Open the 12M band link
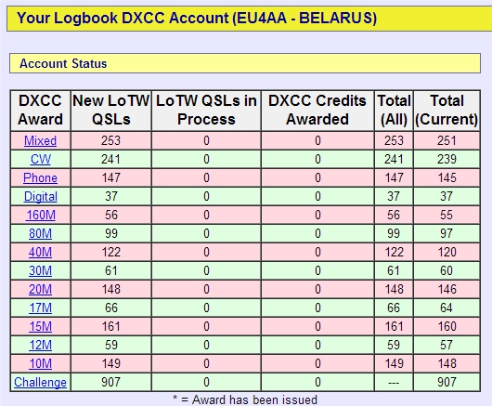 (40, 345)
